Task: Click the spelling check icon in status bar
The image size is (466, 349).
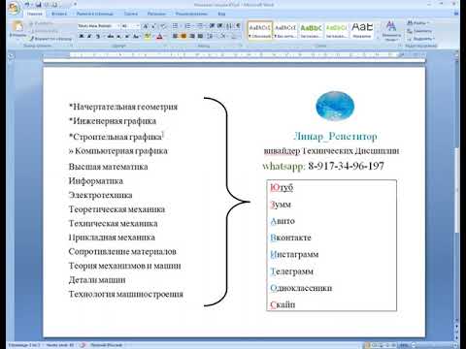Action: [x=83, y=345]
